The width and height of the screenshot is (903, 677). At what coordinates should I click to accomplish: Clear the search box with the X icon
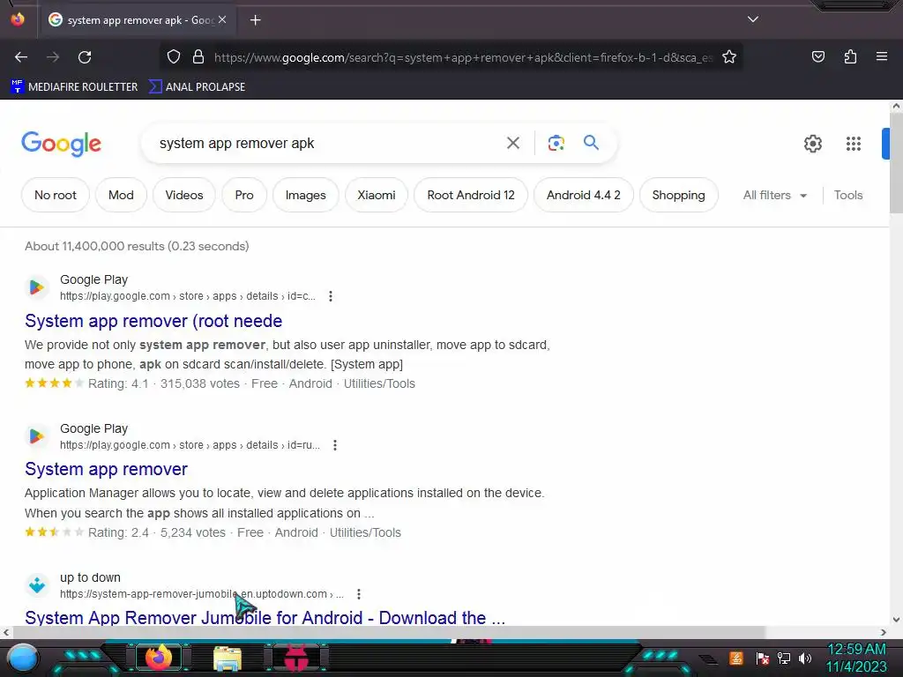(512, 143)
